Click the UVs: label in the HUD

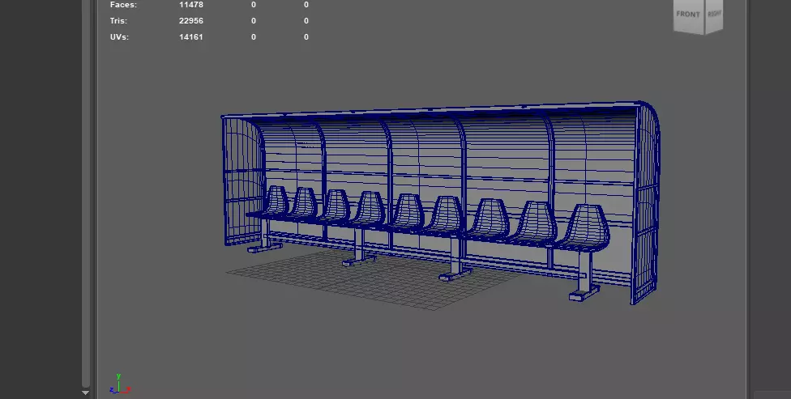[x=120, y=36]
